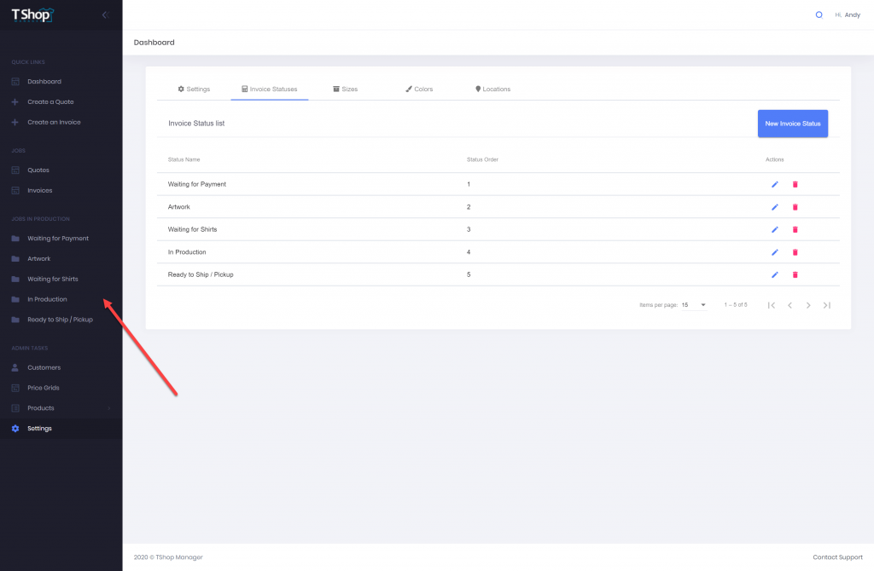Click edit pencil for In Production row
874x571 pixels.
(775, 252)
